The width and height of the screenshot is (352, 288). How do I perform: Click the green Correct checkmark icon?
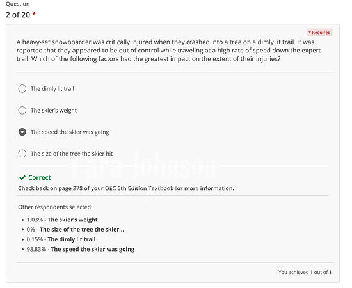coord(22,178)
